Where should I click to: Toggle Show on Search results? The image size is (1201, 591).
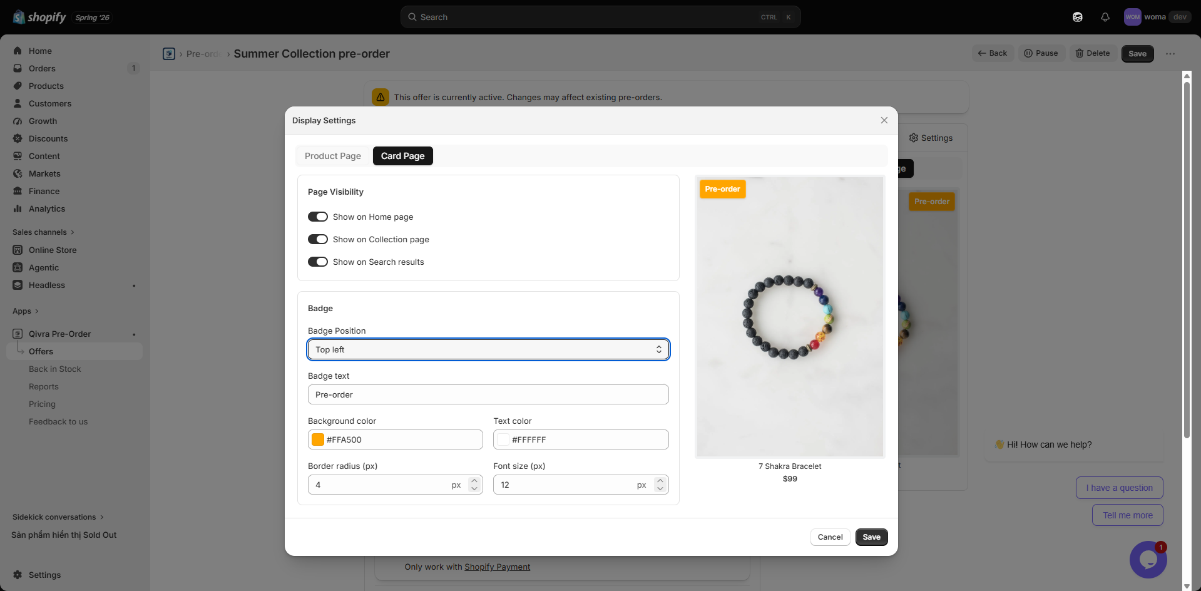318,262
